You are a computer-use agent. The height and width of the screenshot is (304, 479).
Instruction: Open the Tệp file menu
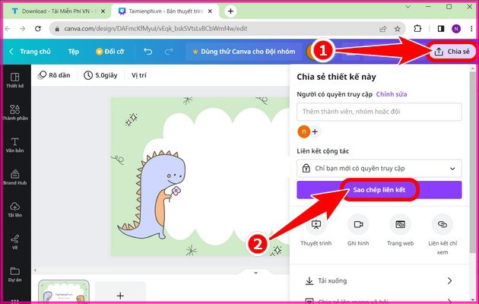coord(74,51)
